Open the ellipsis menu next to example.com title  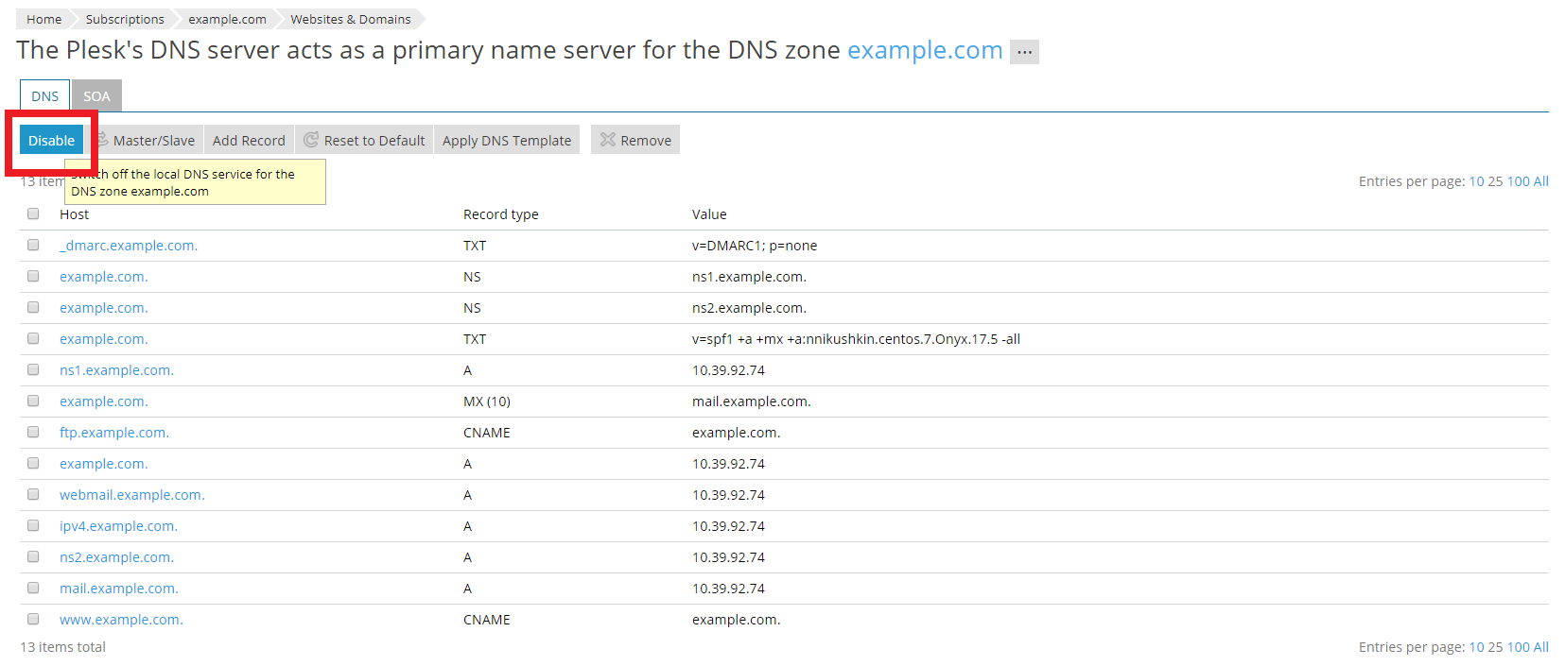(x=1024, y=52)
